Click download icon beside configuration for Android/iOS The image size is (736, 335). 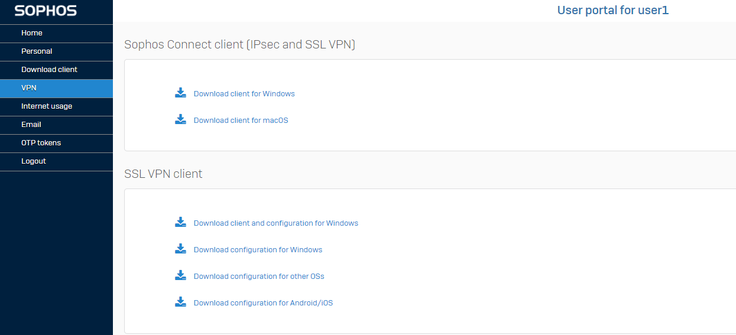tap(180, 302)
